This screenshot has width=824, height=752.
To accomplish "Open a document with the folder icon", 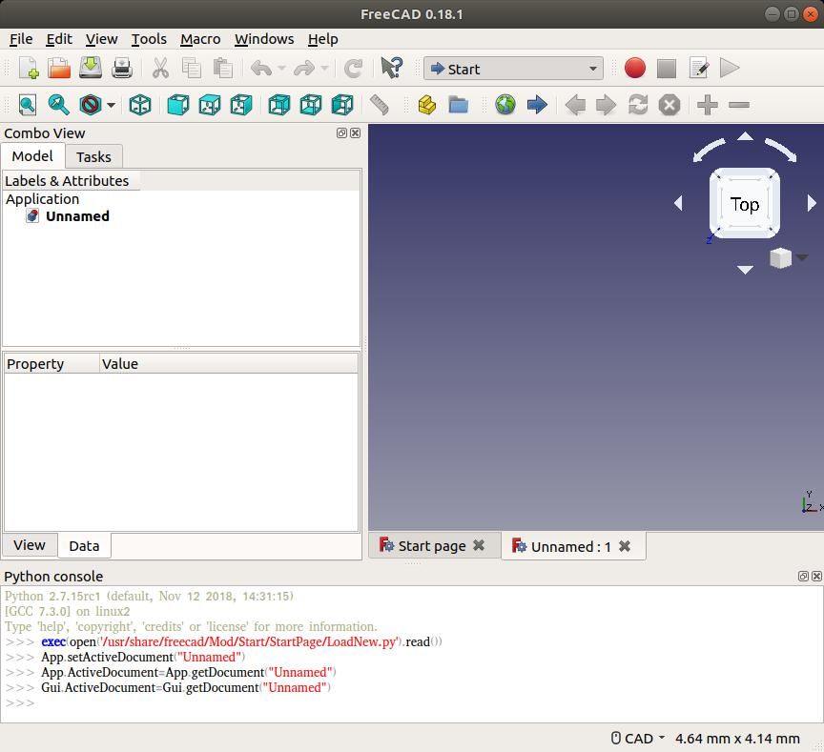I will [59, 69].
